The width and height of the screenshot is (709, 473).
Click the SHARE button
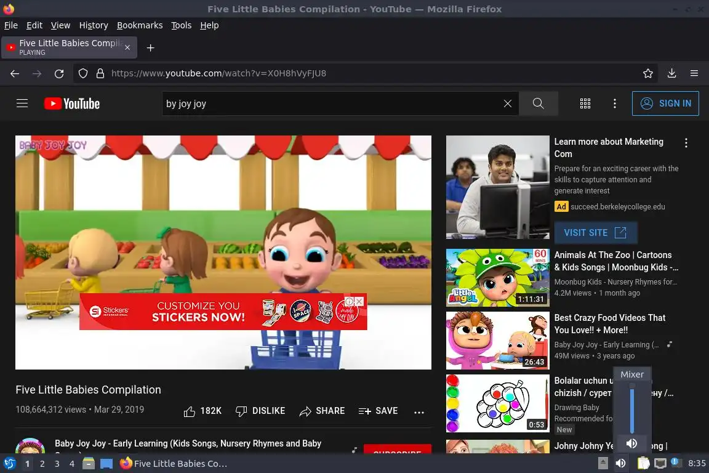pyautogui.click(x=322, y=411)
